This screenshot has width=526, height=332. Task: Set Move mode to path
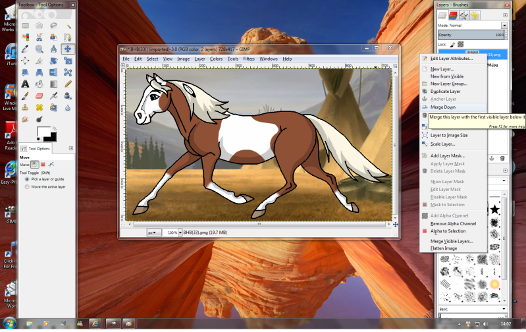click(x=51, y=165)
